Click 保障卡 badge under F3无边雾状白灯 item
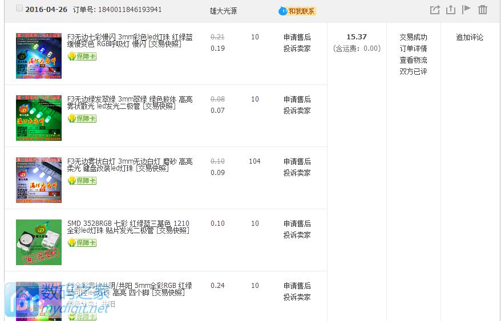Image resolution: width=501 pixels, height=321 pixels. (x=82, y=181)
